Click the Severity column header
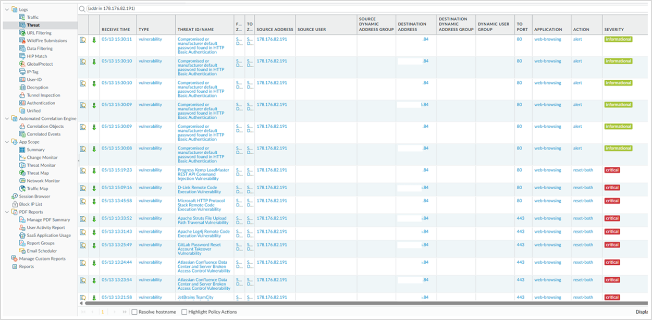The height and width of the screenshot is (320, 652). click(x=614, y=30)
